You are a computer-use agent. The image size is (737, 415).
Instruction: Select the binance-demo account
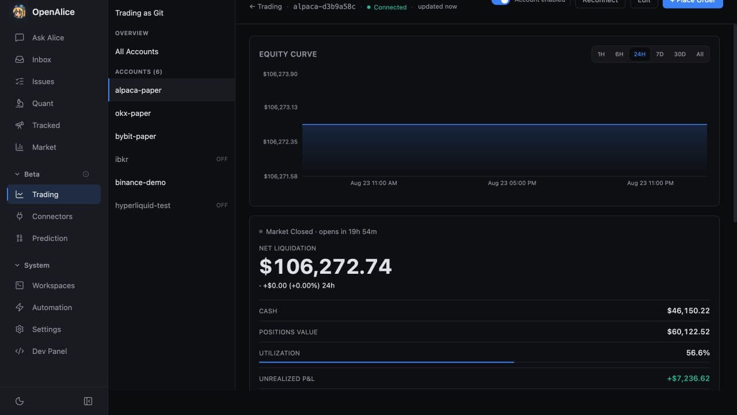click(x=172, y=182)
